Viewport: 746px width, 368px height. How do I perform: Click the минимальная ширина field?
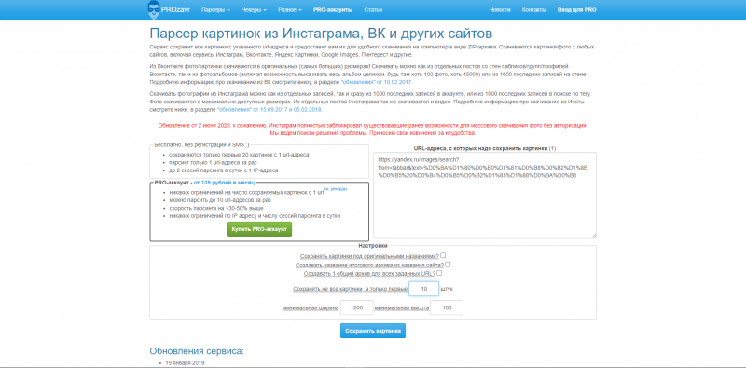click(356, 307)
